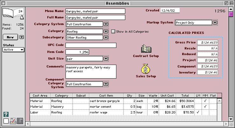
Task: Select the mortar cement cost item cell
Action: 106,106
